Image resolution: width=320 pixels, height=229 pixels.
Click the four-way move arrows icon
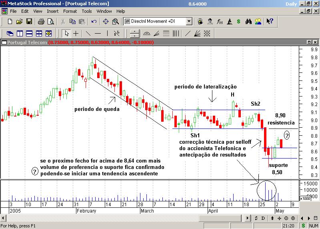click(x=279, y=218)
